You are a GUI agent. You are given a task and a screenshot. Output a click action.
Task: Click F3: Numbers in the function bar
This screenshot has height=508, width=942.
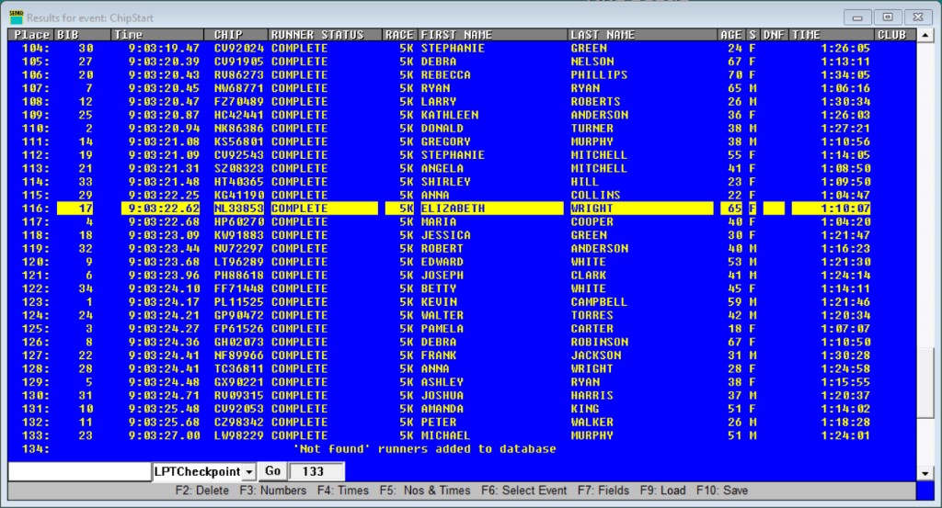pyautogui.click(x=272, y=491)
